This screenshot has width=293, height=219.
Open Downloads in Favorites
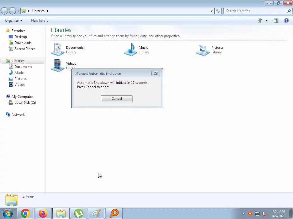(23, 43)
